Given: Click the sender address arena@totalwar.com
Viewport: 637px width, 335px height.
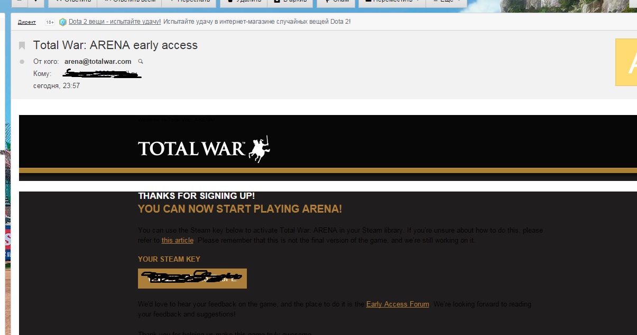Looking at the screenshot, I should [x=98, y=62].
